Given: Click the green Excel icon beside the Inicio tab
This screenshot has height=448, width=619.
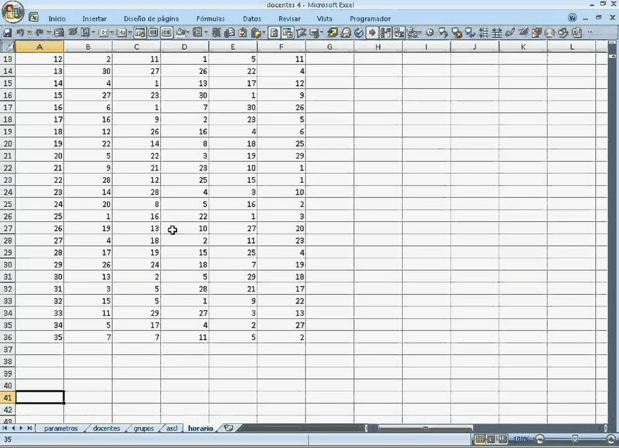Looking at the screenshot, I should tap(33, 17).
